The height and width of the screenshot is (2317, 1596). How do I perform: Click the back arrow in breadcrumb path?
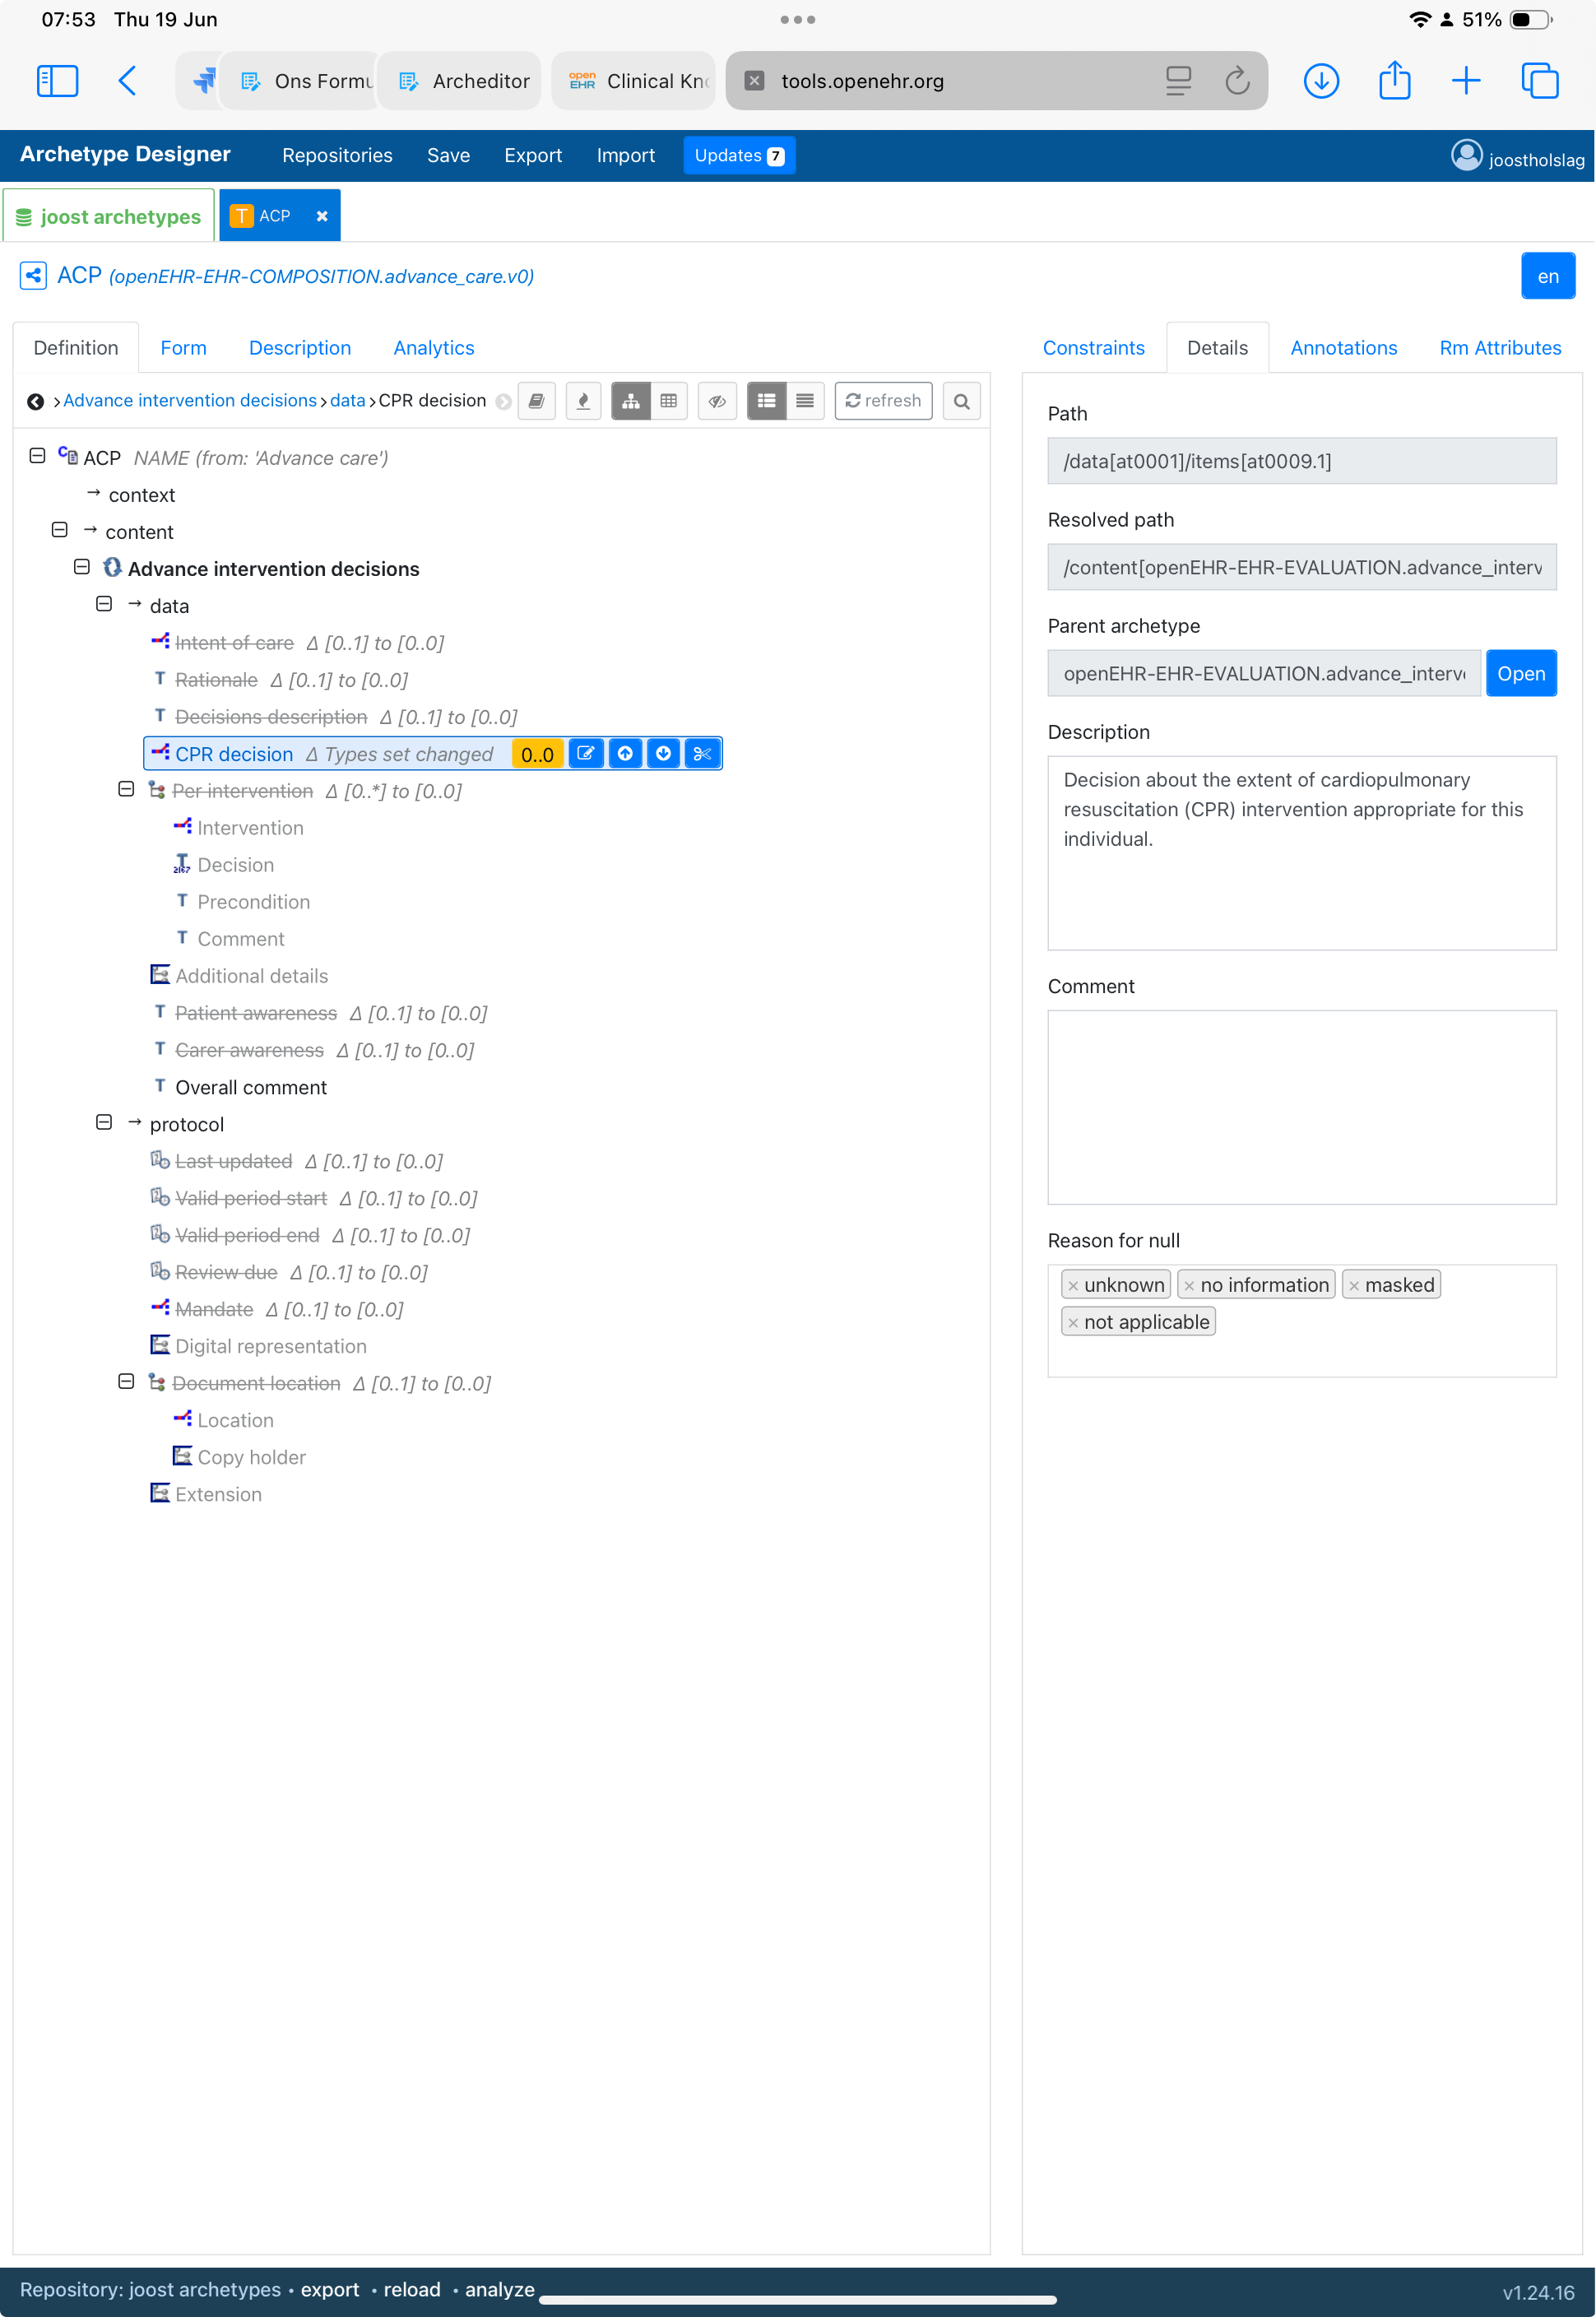coord(35,401)
